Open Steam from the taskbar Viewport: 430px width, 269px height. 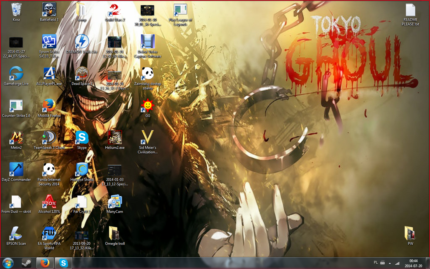[x=27, y=263]
